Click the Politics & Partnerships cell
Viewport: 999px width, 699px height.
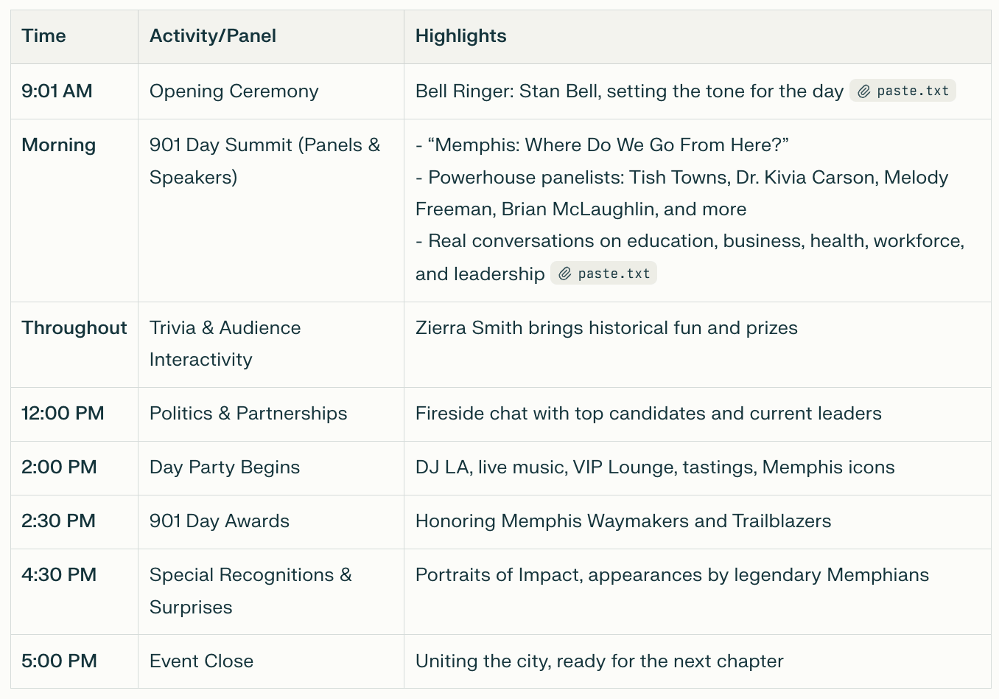(x=271, y=414)
